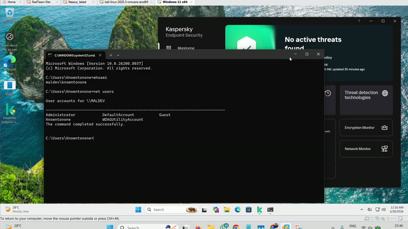Open the fallguys desktop icon
Viewport: 408px width, 229px height.
coord(10,88)
